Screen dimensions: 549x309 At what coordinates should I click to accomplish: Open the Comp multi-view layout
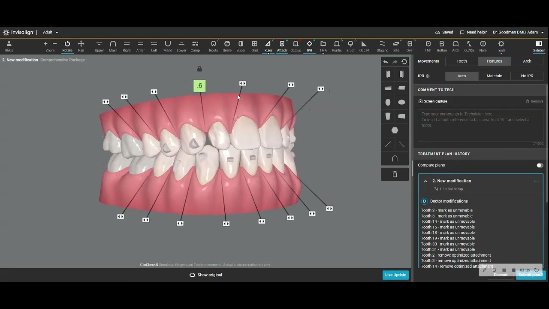tap(195, 46)
